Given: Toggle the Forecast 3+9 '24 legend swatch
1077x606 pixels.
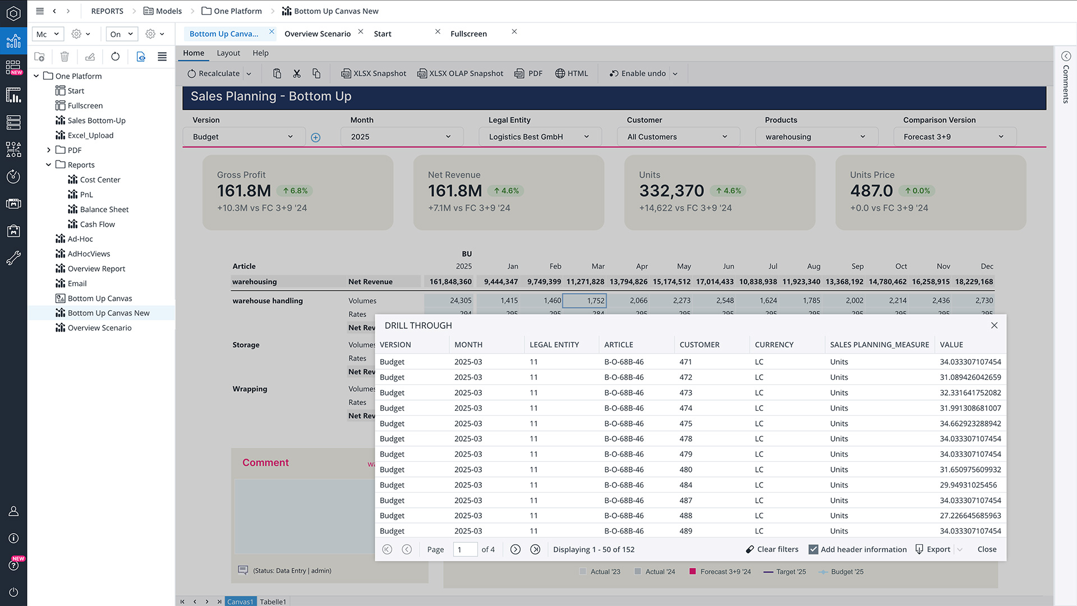Looking at the screenshot, I should pos(693,572).
